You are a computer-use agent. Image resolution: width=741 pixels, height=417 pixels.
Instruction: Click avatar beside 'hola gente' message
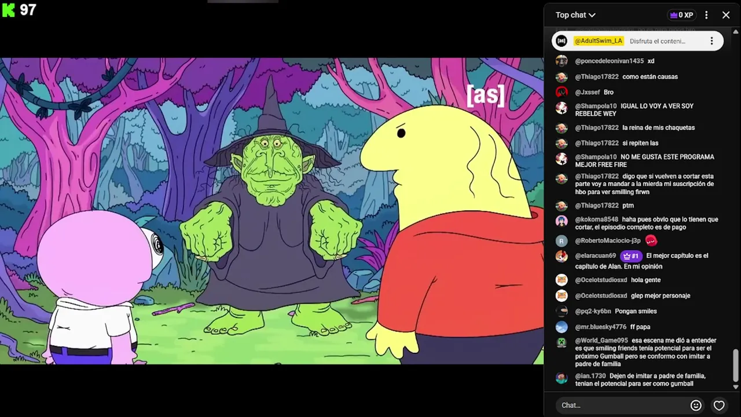[x=562, y=280]
